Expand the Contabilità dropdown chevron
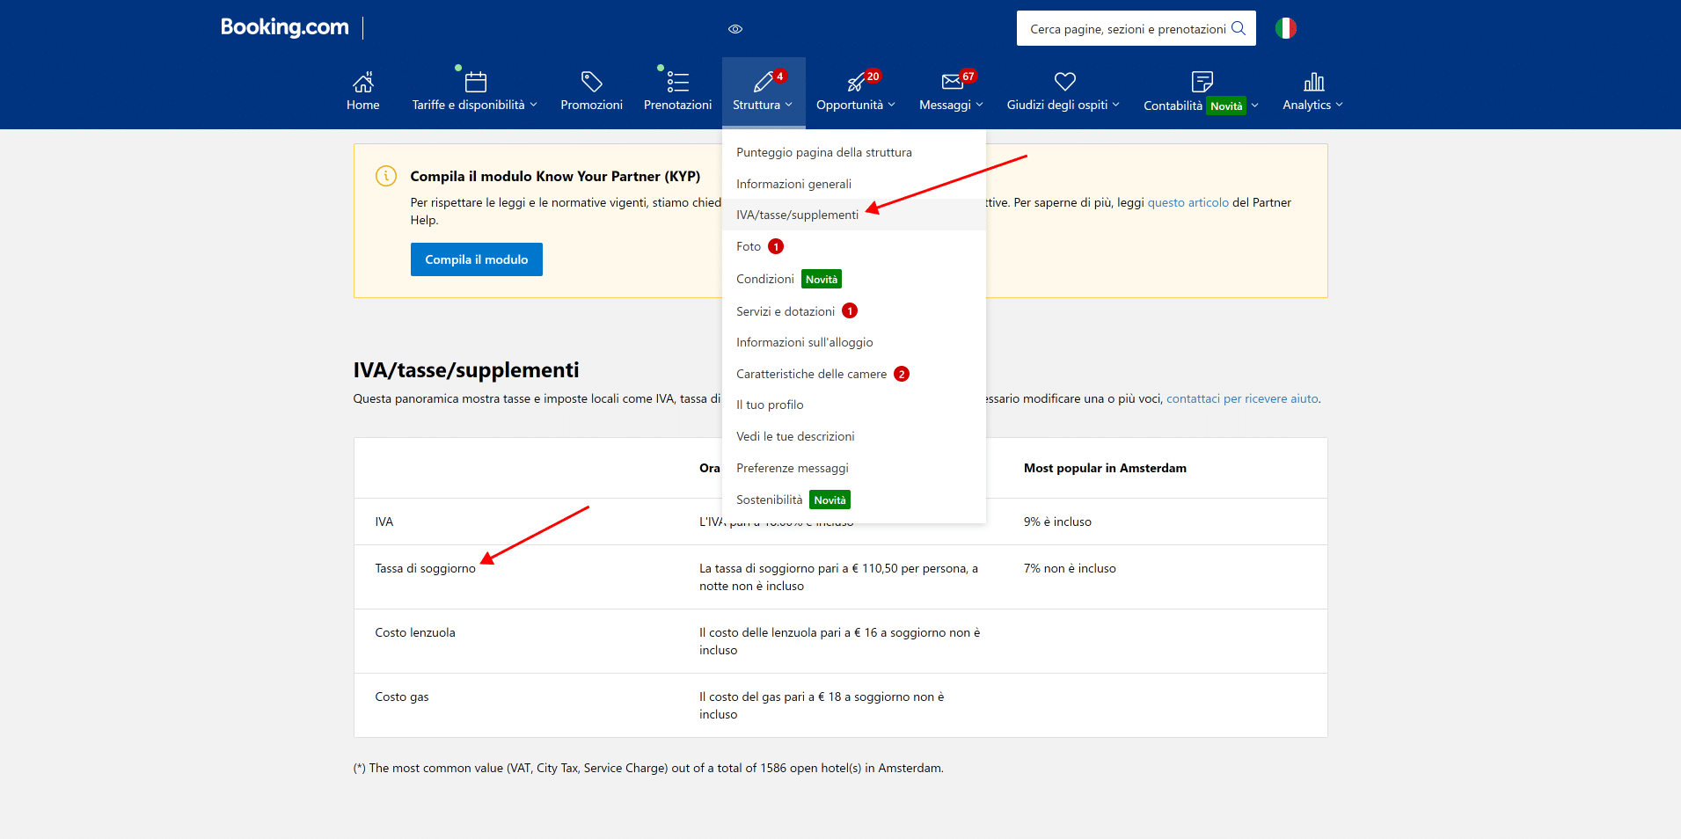Screen dimensions: 1681x839 [x=1254, y=106]
